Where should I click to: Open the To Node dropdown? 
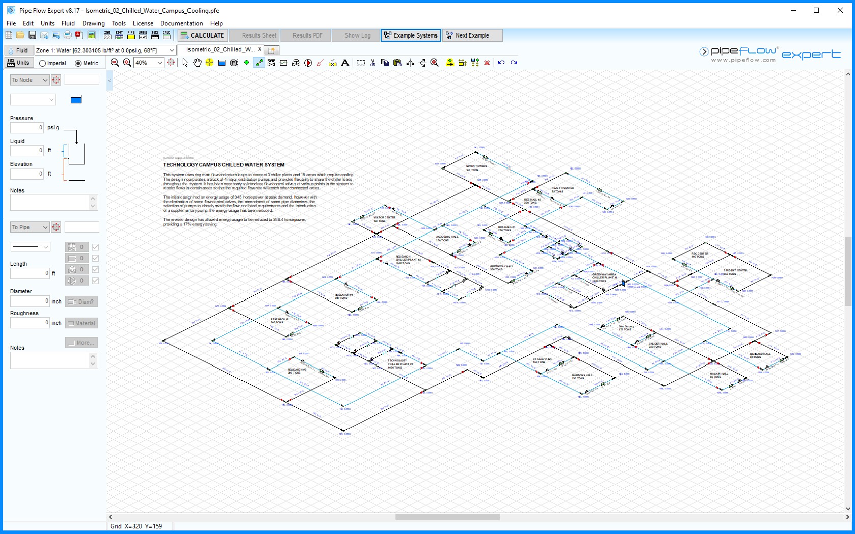click(30, 80)
